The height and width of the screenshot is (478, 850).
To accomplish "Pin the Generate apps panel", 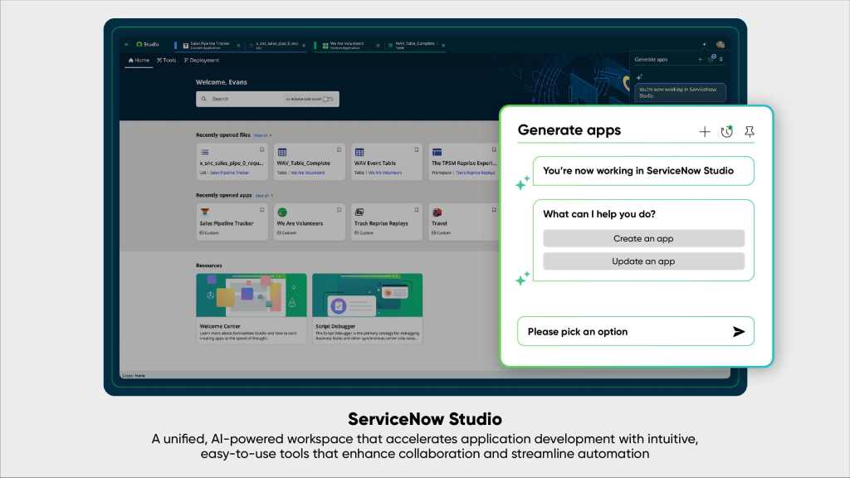I will 750,131.
